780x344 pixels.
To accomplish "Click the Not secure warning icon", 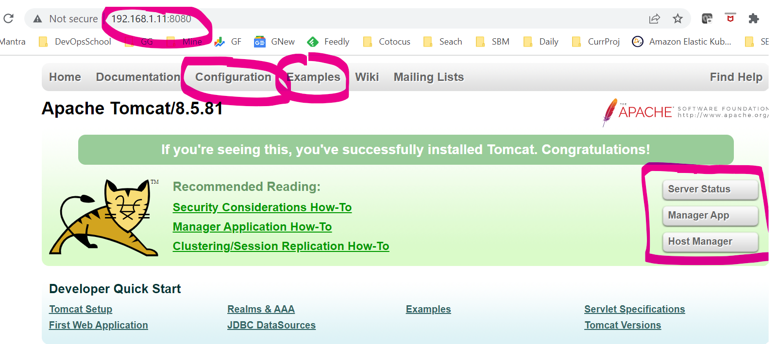I will pyautogui.click(x=37, y=19).
